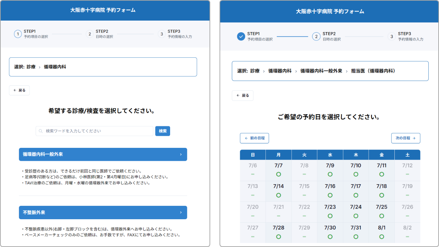Viewport: 439px width, 247px height.
Task: Open the 循環器内科一般外来 option
Action: [103, 154]
